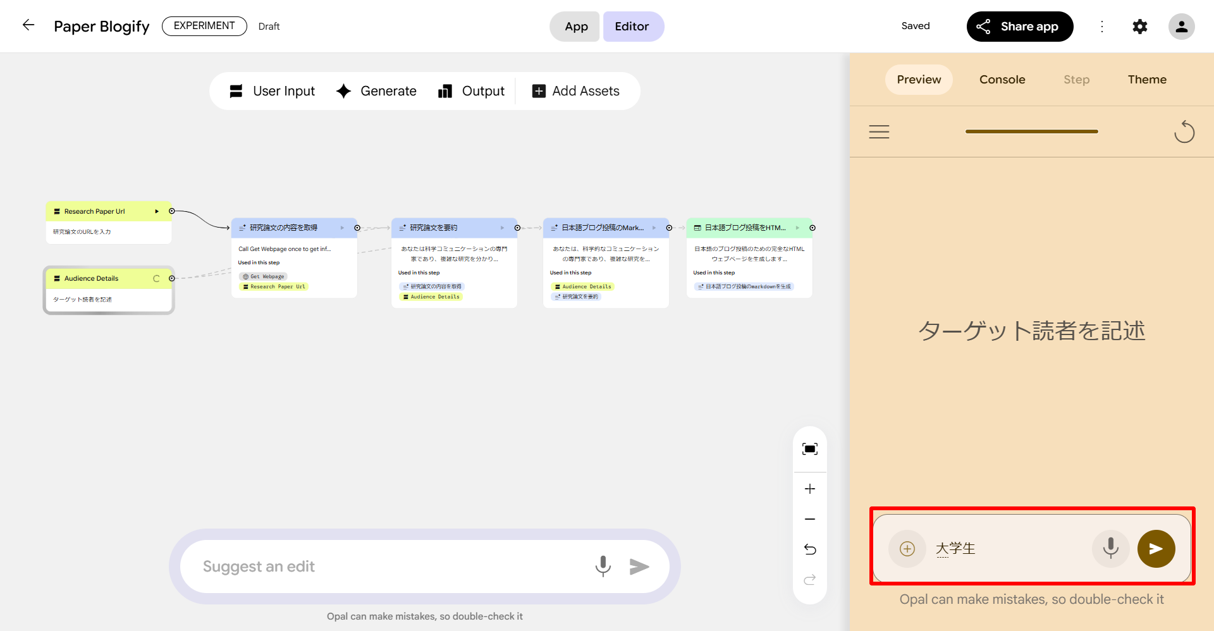
Task: Open the settings gear icon
Action: (x=1139, y=27)
